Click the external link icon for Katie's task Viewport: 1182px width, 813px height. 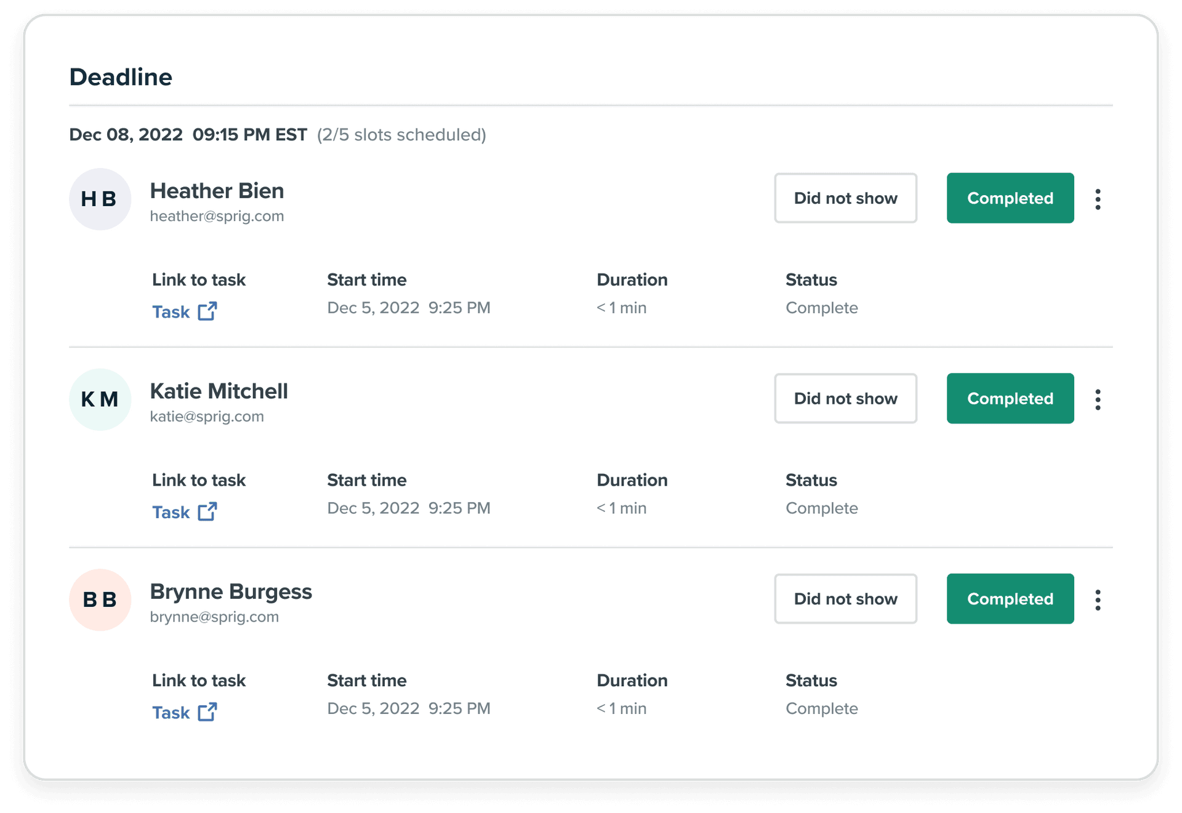(207, 511)
